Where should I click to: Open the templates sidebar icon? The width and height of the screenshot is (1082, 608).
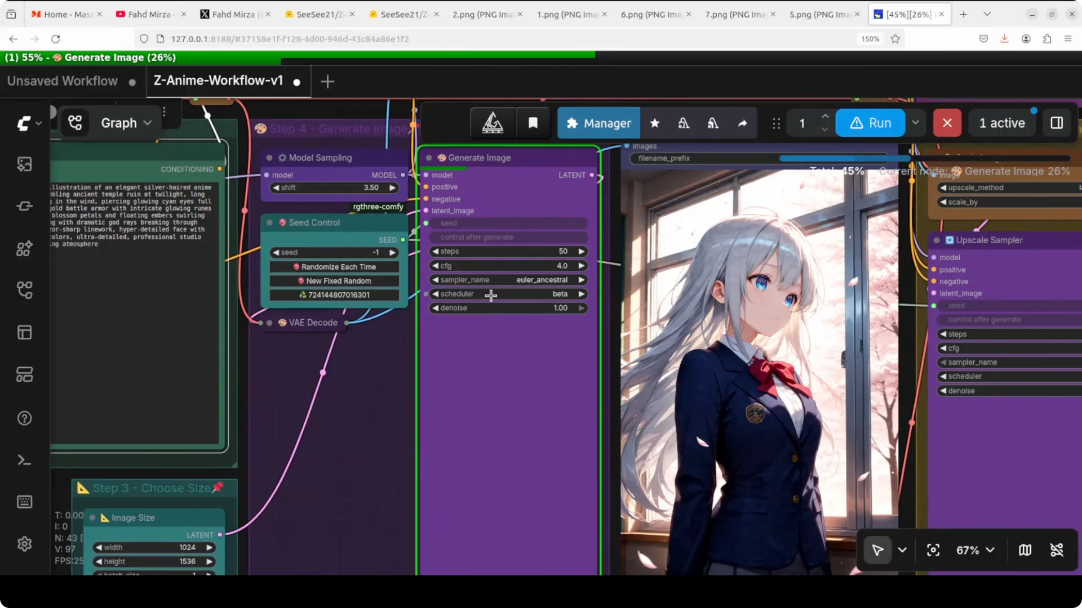(24, 375)
